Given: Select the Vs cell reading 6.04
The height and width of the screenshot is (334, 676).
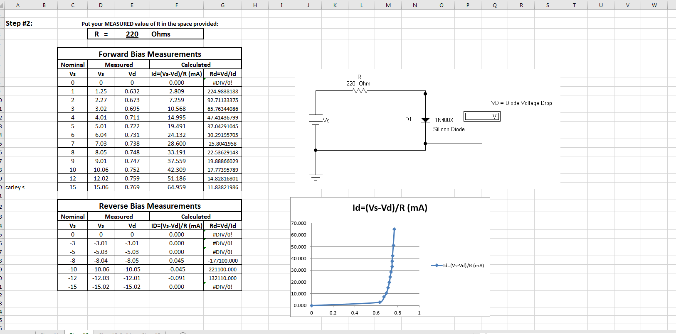Looking at the screenshot, I should point(101,135).
